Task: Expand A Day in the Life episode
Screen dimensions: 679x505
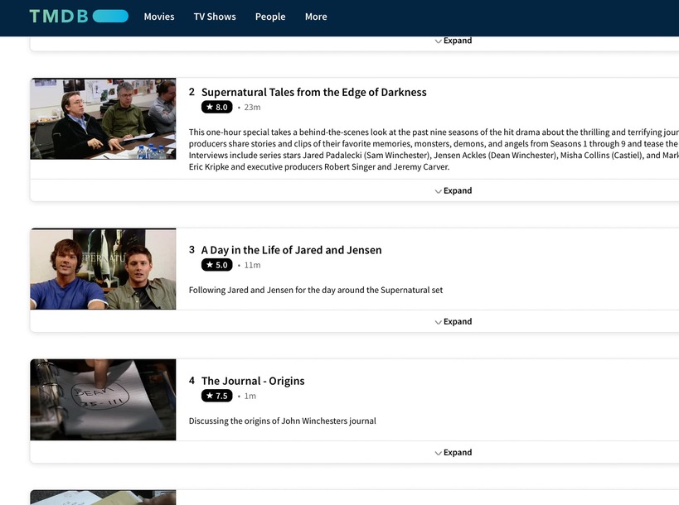Action: click(453, 322)
